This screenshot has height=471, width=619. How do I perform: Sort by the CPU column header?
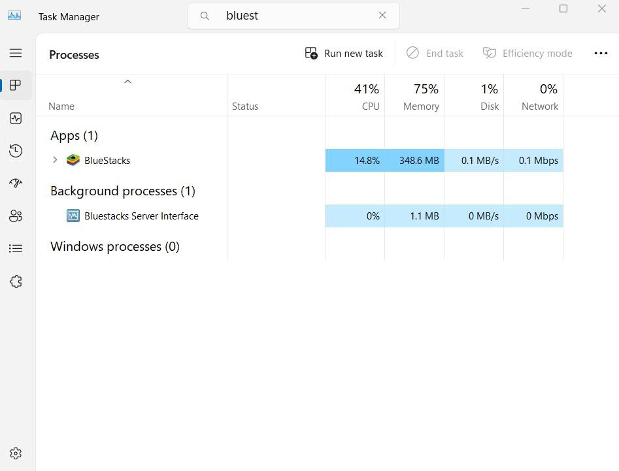pyautogui.click(x=356, y=97)
